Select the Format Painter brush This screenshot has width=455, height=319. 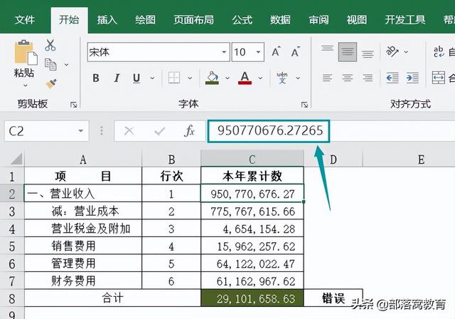(51, 84)
